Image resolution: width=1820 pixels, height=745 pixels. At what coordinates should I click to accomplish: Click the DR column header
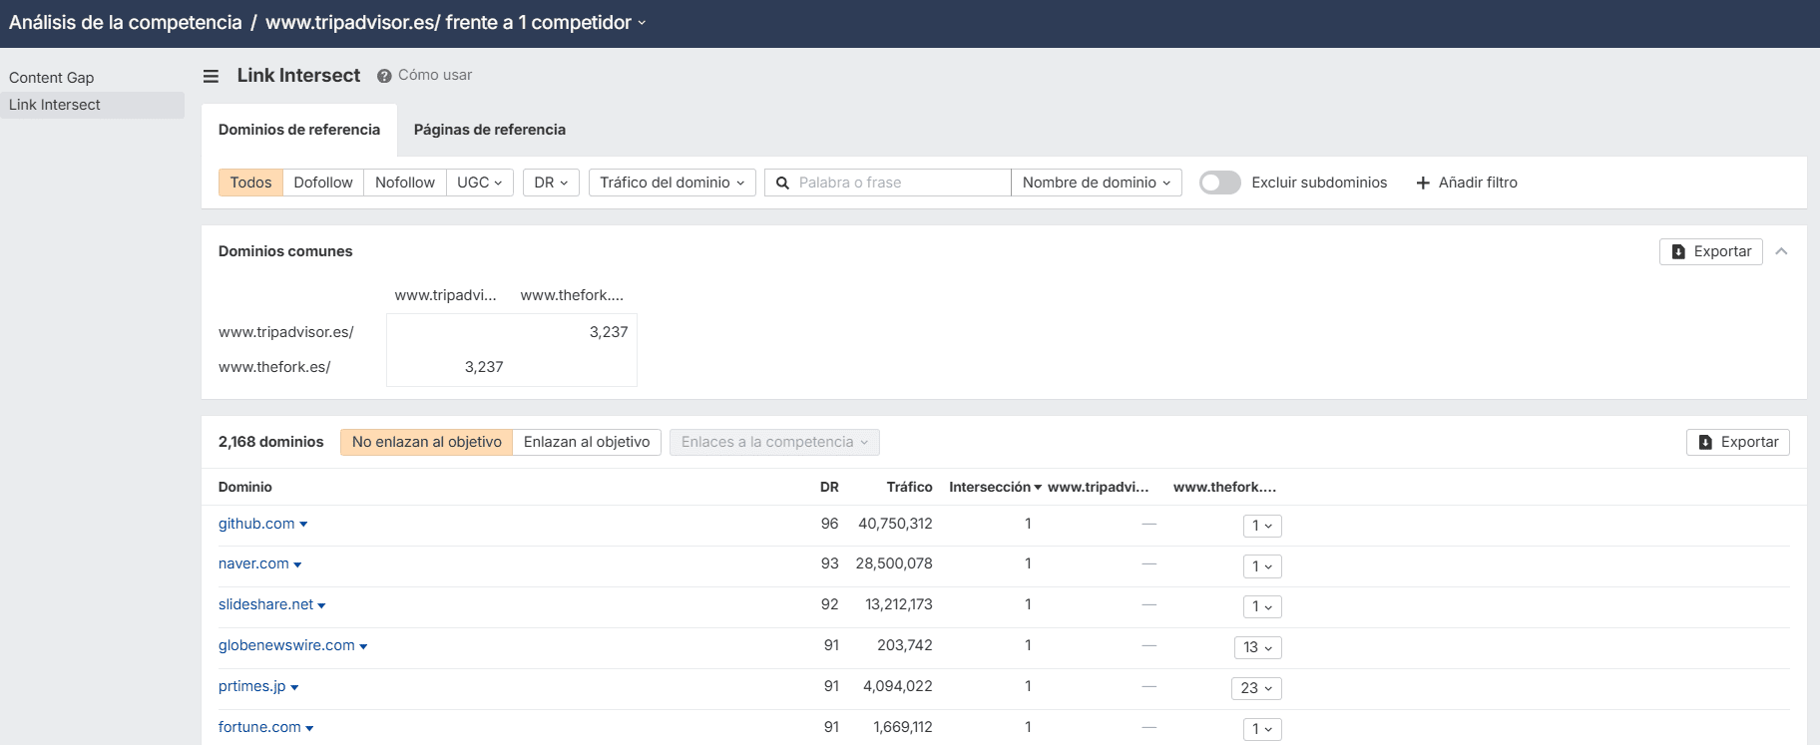coord(829,487)
